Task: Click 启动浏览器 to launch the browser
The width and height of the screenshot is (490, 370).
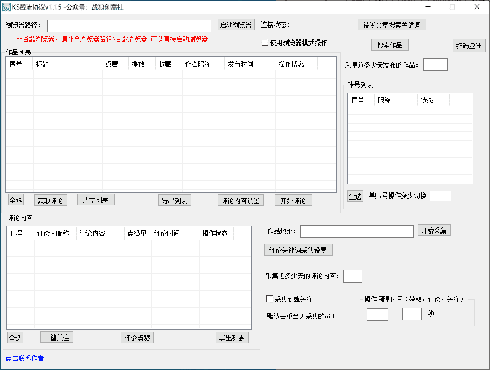Action: 236,25
